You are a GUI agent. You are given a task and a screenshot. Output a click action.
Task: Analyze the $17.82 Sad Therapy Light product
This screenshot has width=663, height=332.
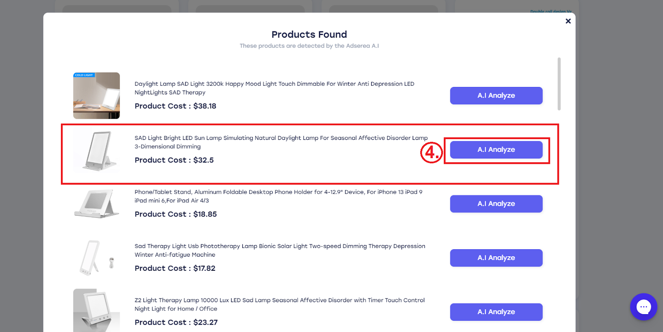[496, 258]
